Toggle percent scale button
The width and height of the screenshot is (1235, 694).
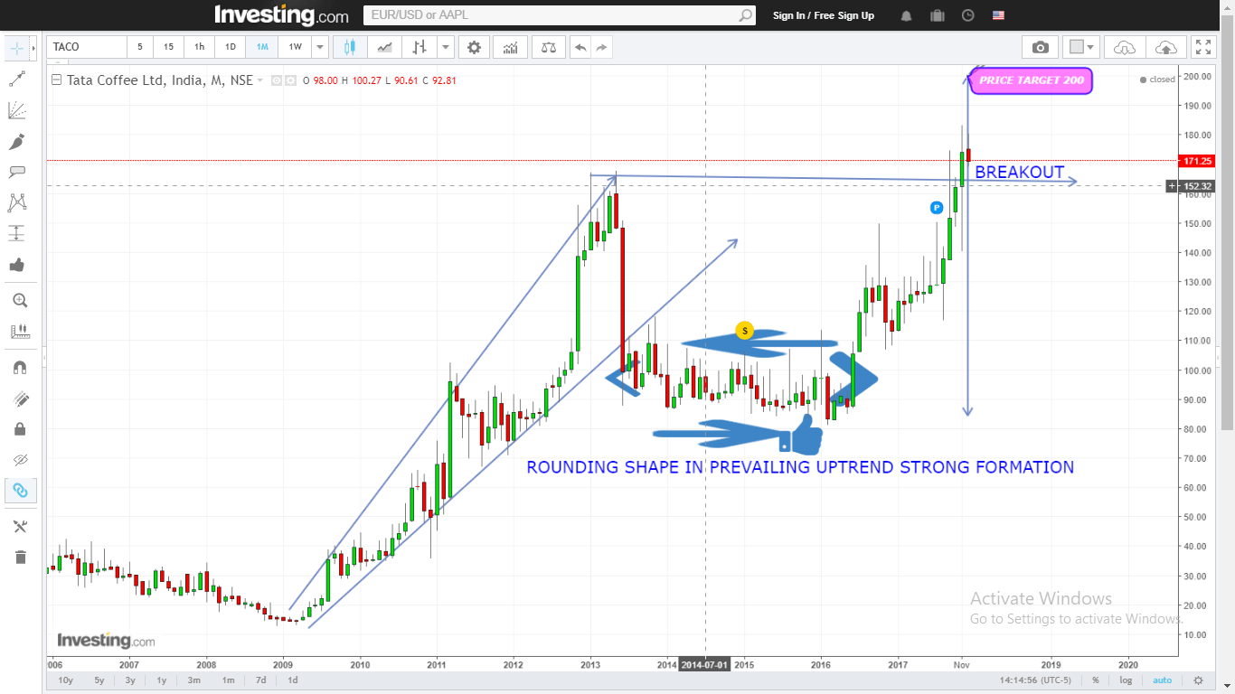1095,680
